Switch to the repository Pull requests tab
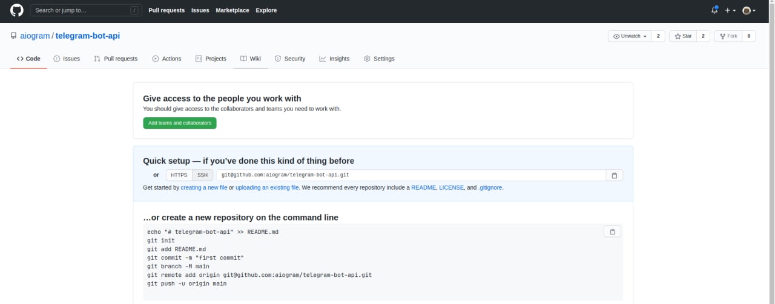 [x=116, y=59]
